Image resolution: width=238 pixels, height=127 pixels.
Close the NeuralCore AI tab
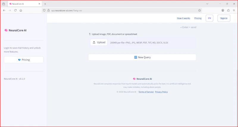pos(39,4)
